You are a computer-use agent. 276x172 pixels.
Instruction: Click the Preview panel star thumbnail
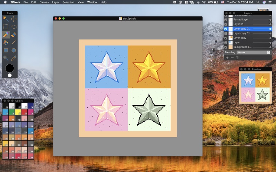point(255,88)
